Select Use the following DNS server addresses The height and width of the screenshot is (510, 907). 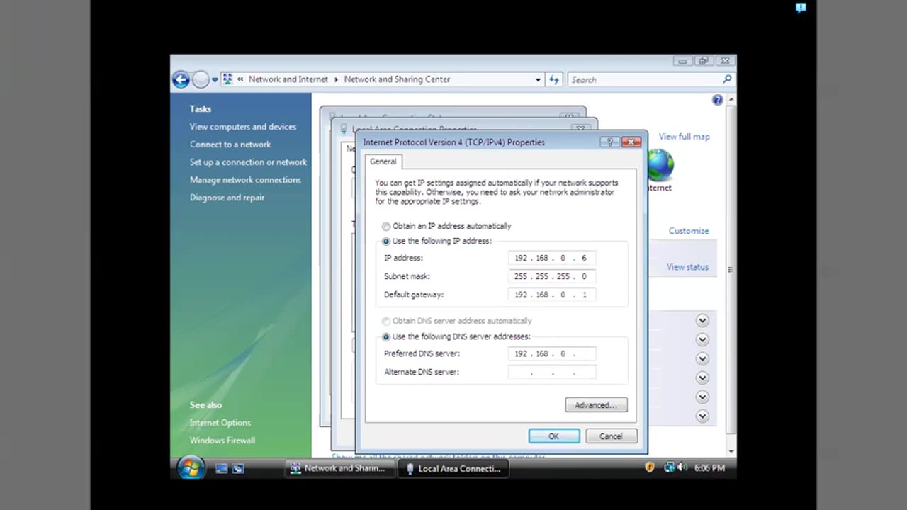coord(386,336)
